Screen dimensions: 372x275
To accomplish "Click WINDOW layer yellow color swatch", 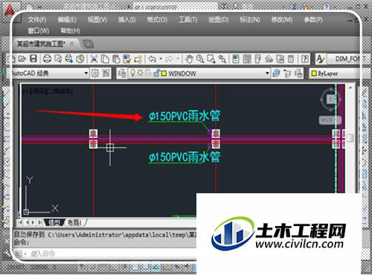I will tap(164, 74).
